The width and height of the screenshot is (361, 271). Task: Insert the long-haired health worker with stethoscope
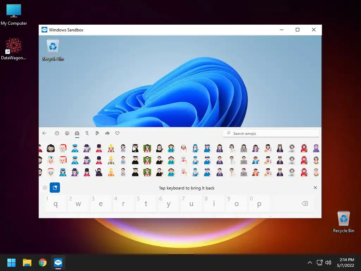tap(123, 148)
